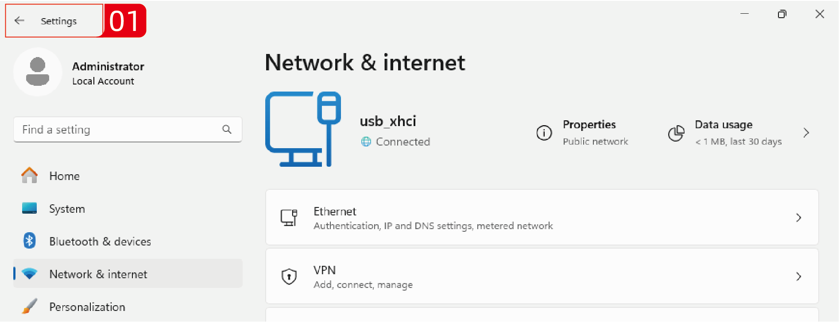Go to Personalization settings
This screenshot has width=840, height=322.
[87, 307]
